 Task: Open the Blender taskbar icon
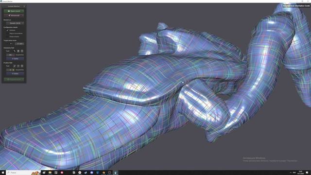pyautogui.click(x=104, y=173)
